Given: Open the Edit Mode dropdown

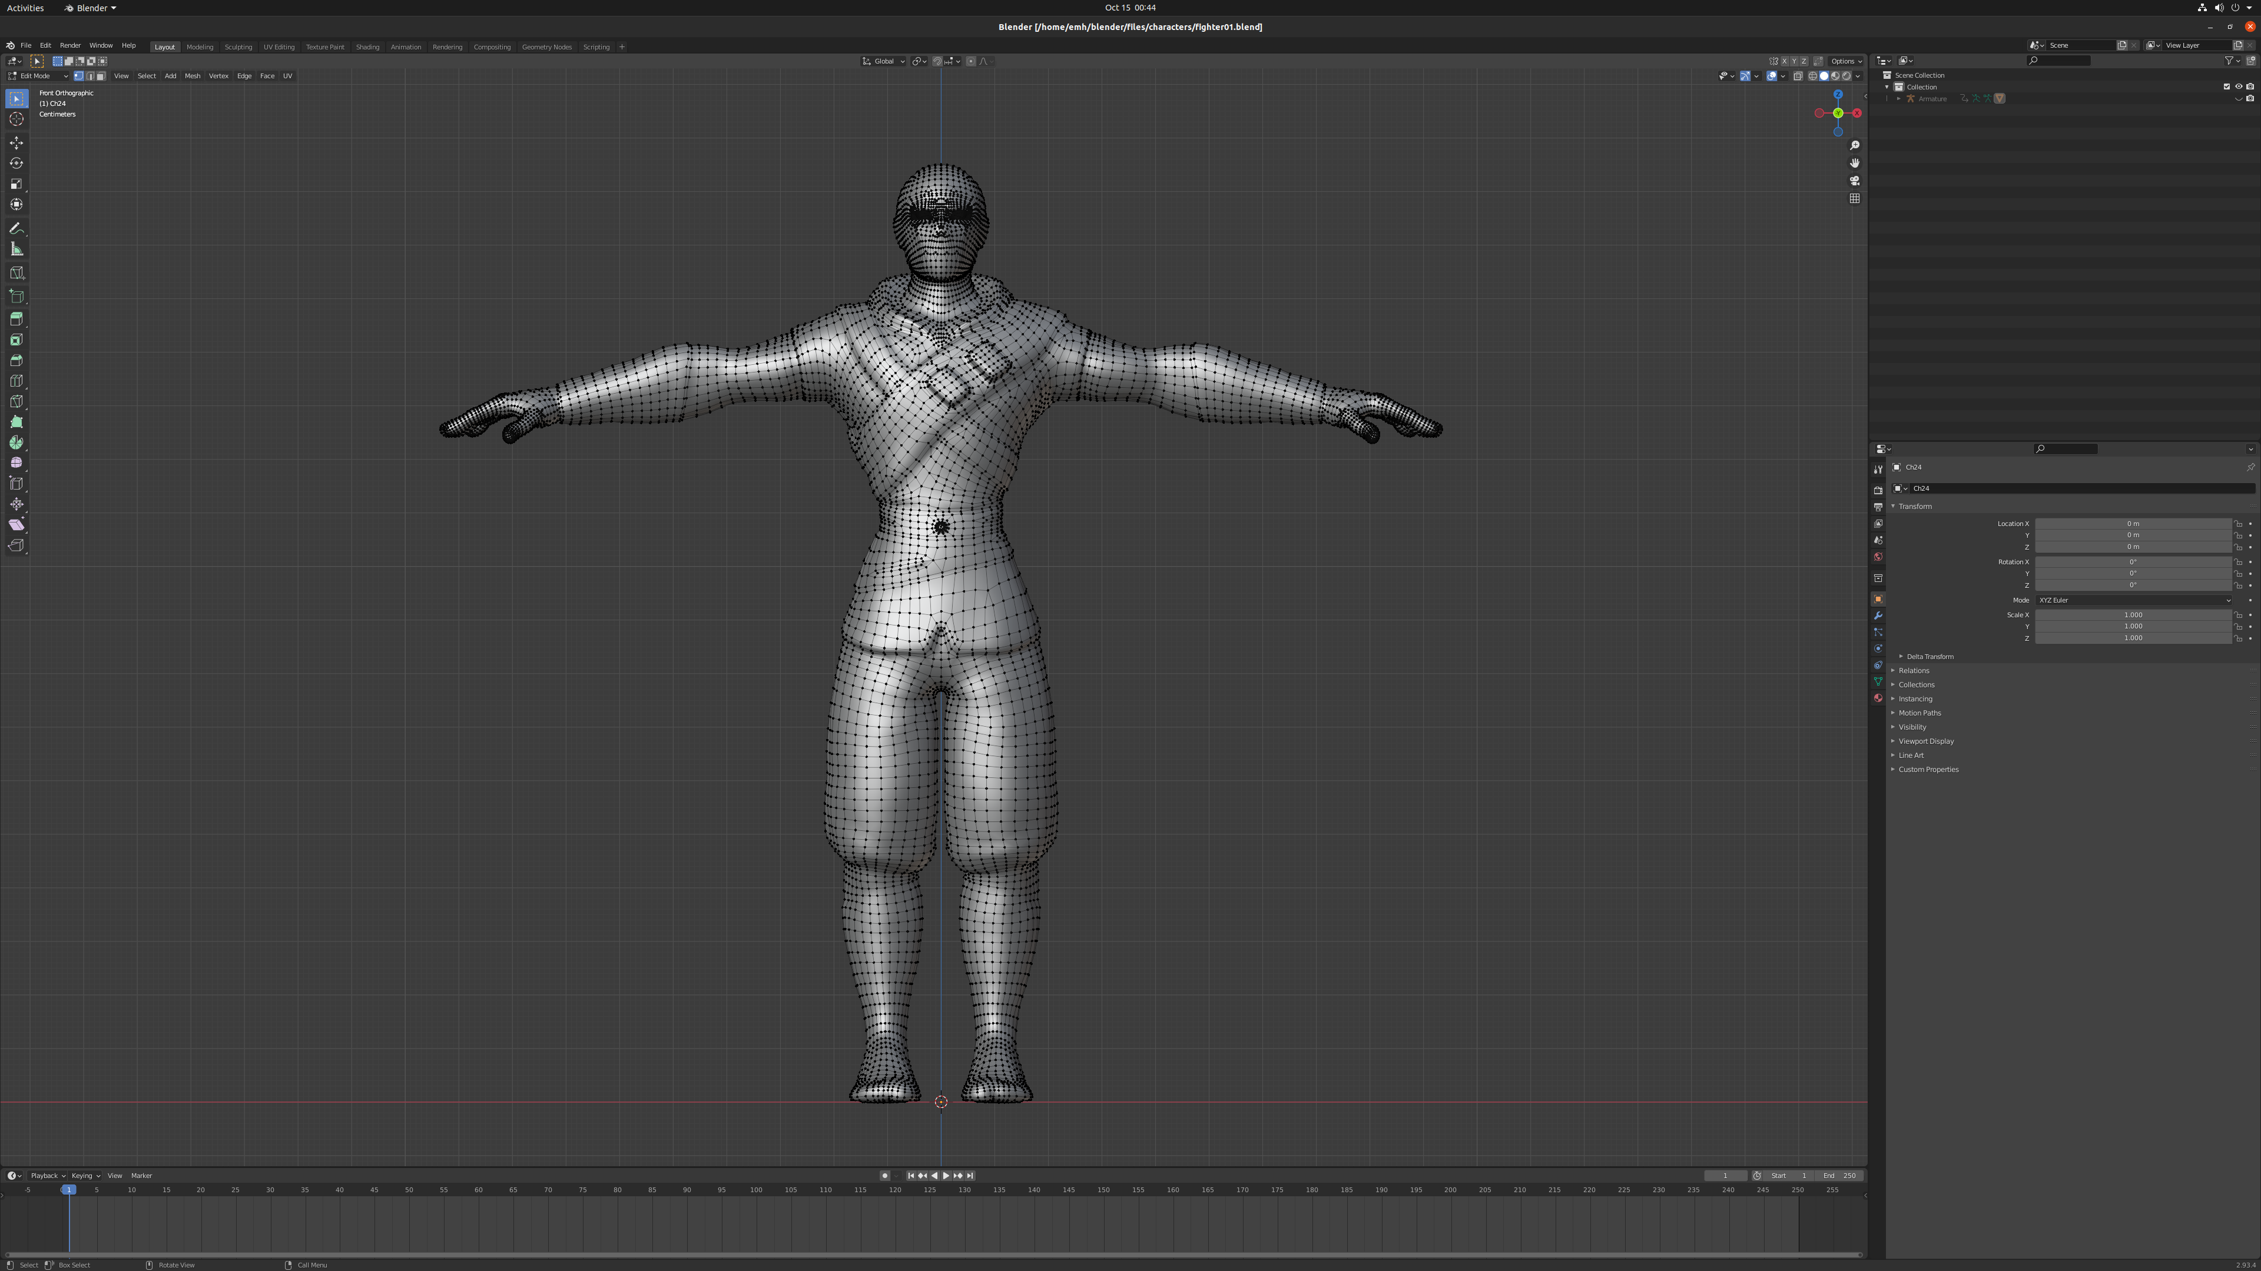Looking at the screenshot, I should pos(38,76).
